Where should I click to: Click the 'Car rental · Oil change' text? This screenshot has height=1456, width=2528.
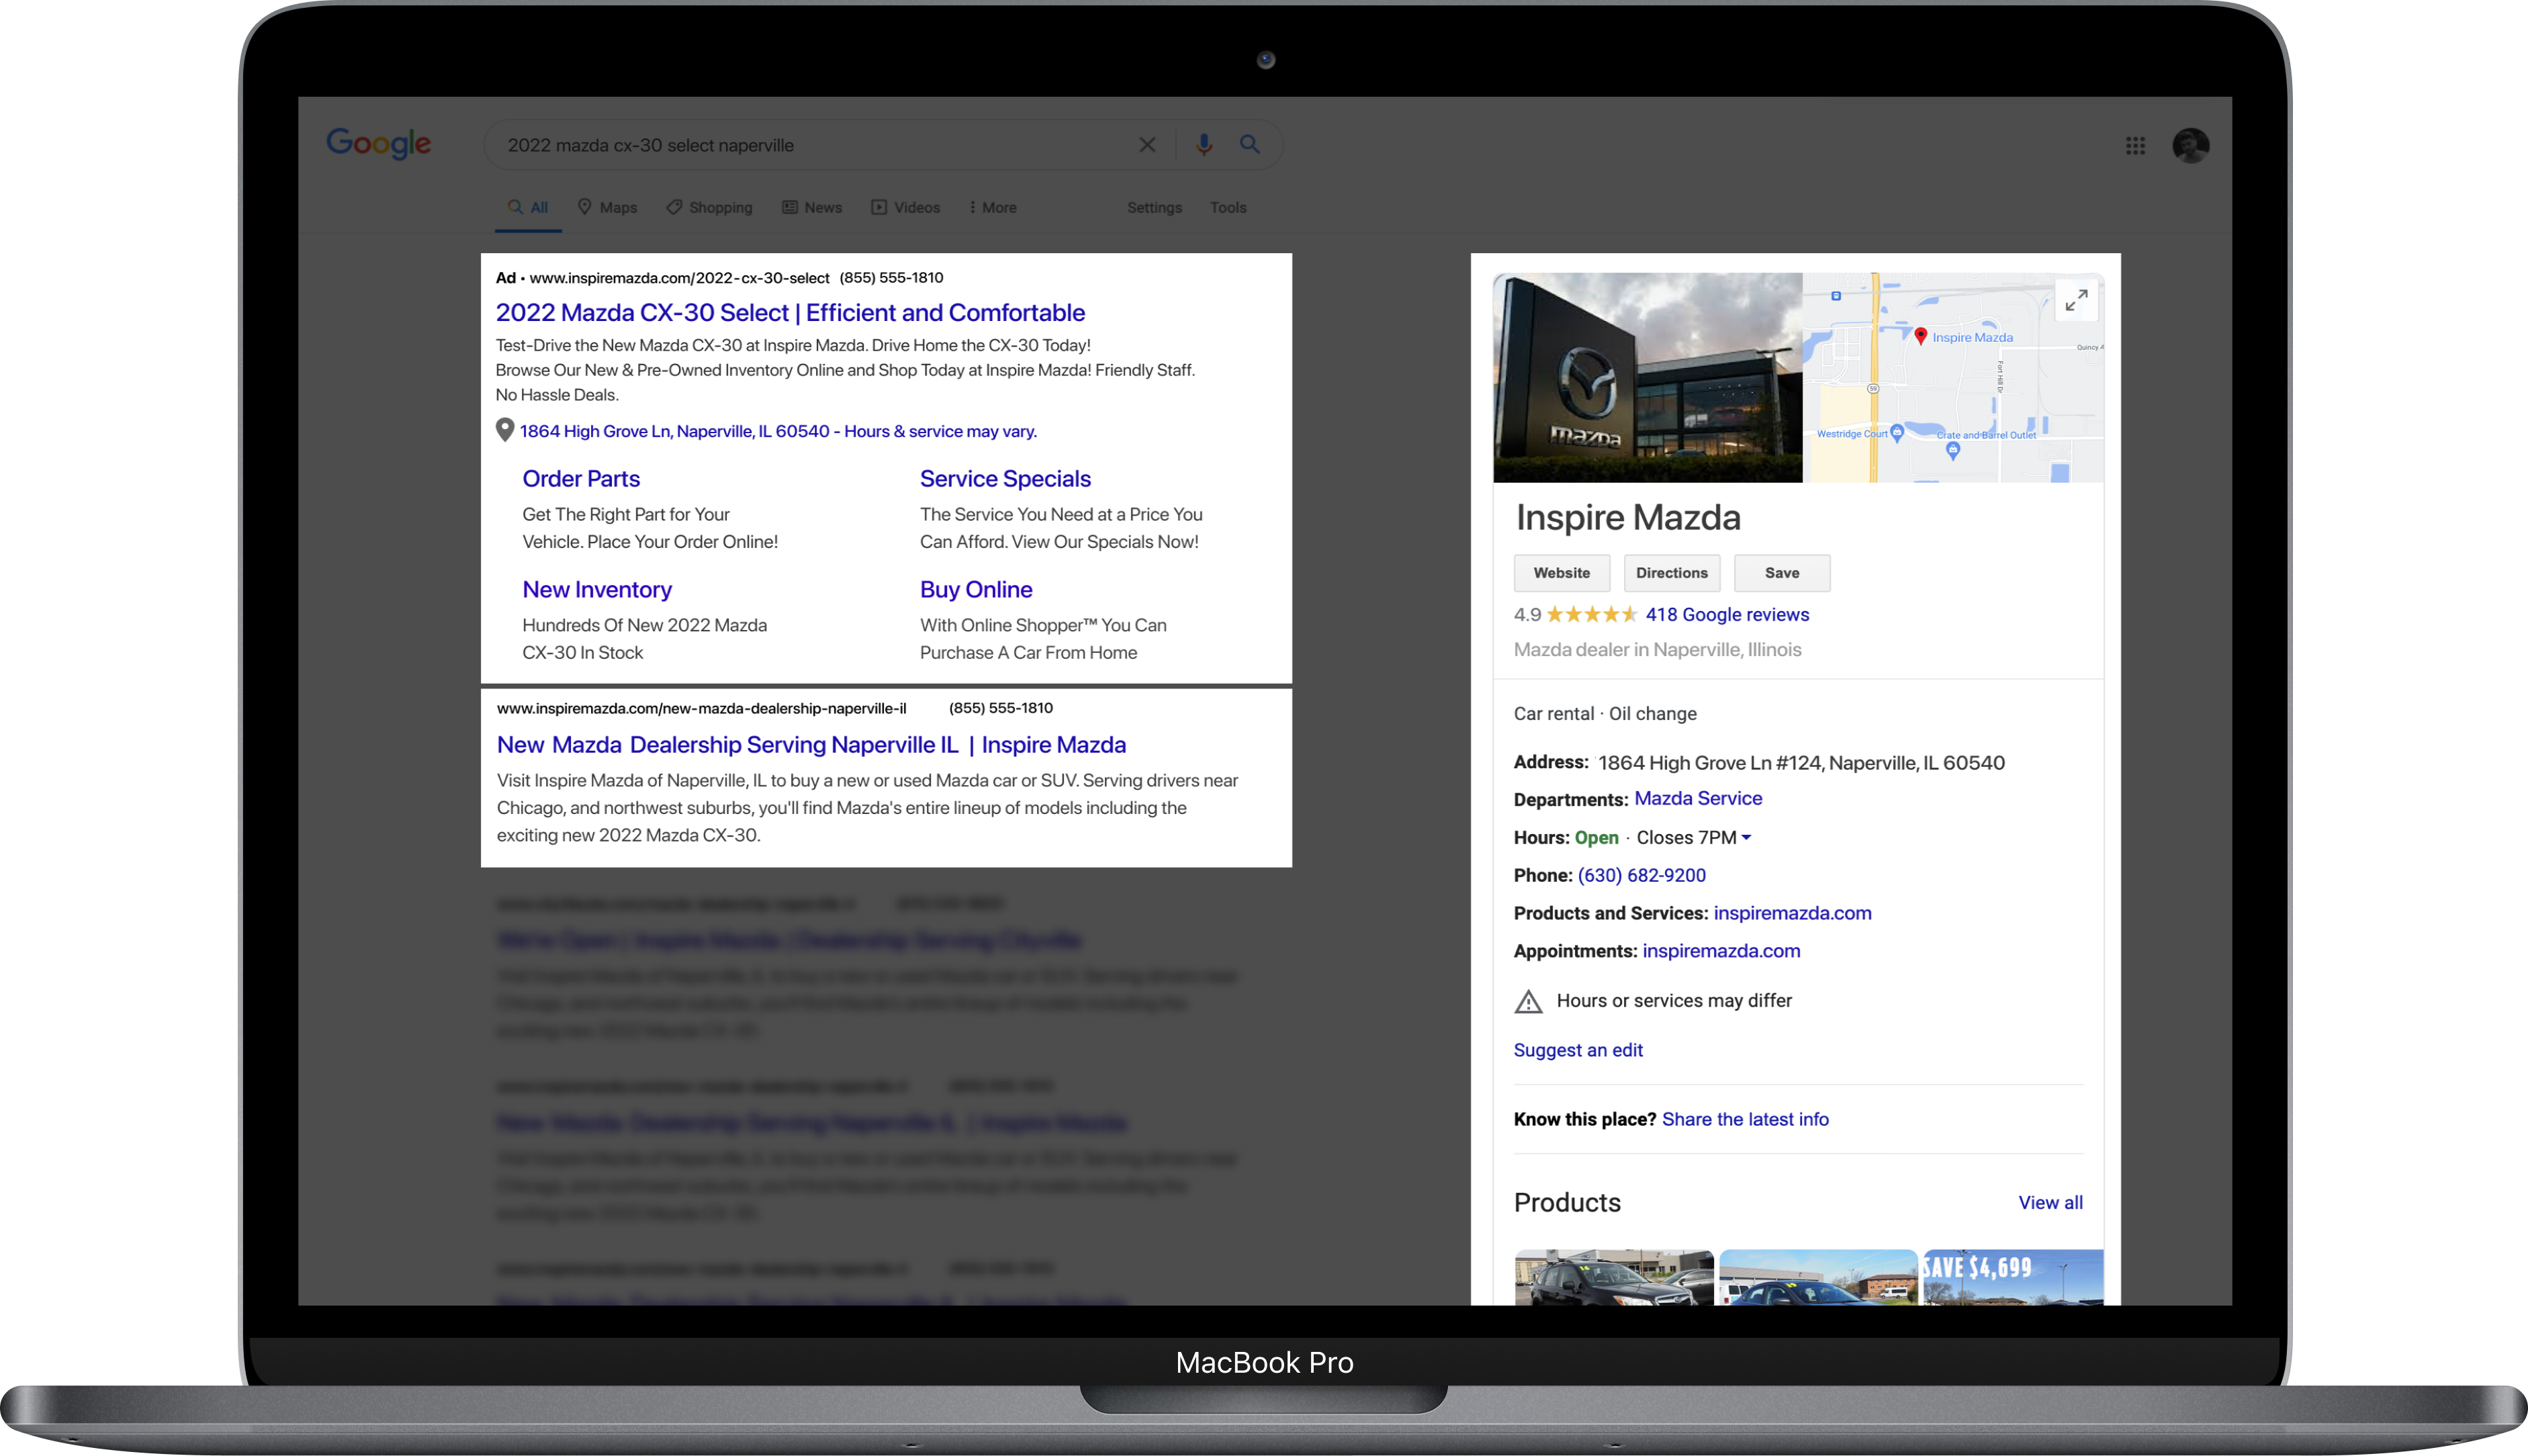[x=1604, y=713]
